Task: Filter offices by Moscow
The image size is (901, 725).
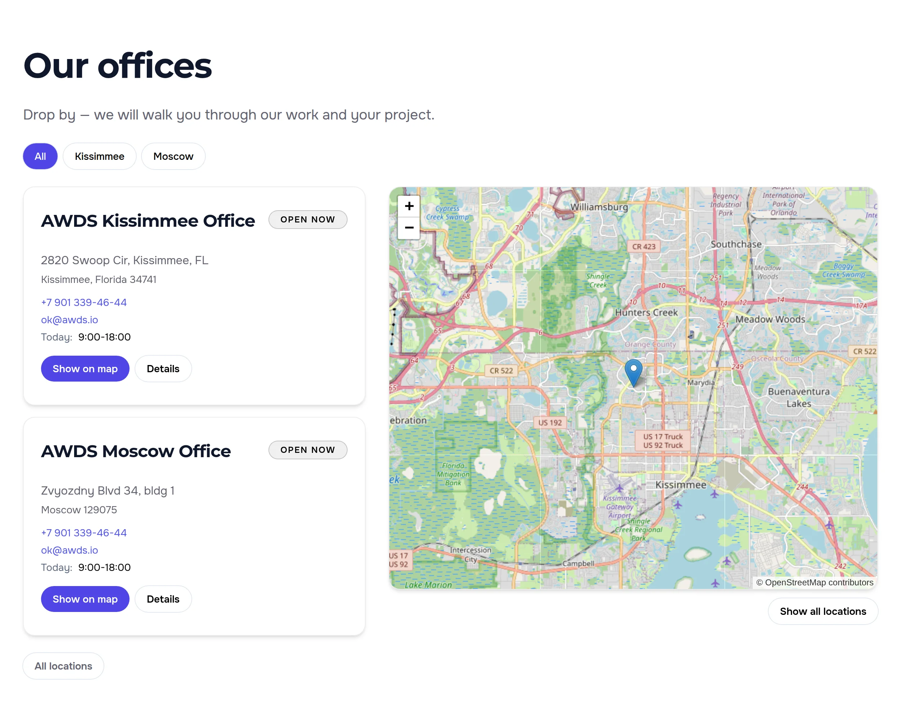Action: point(173,156)
